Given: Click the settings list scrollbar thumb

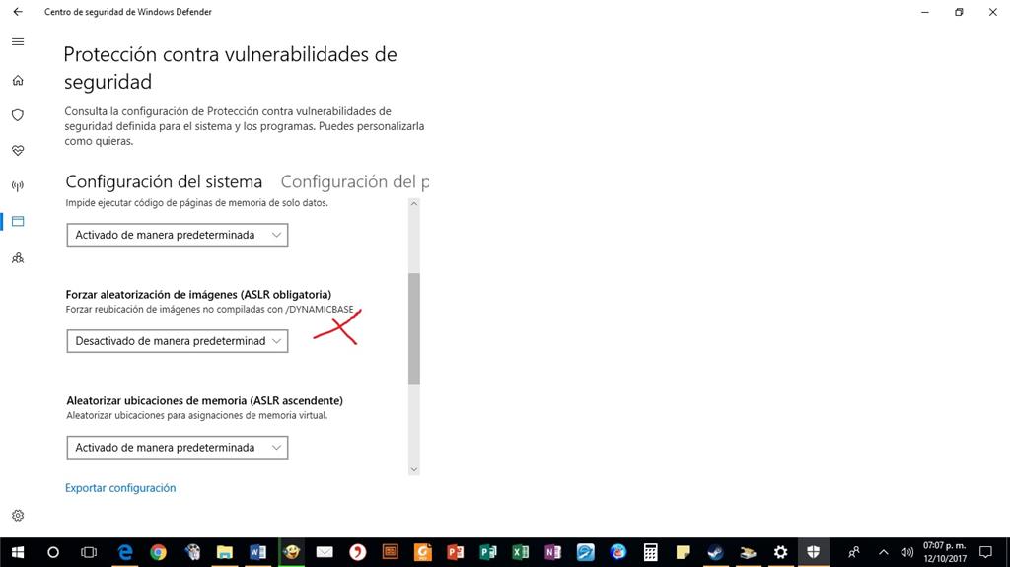Looking at the screenshot, I should (414, 328).
